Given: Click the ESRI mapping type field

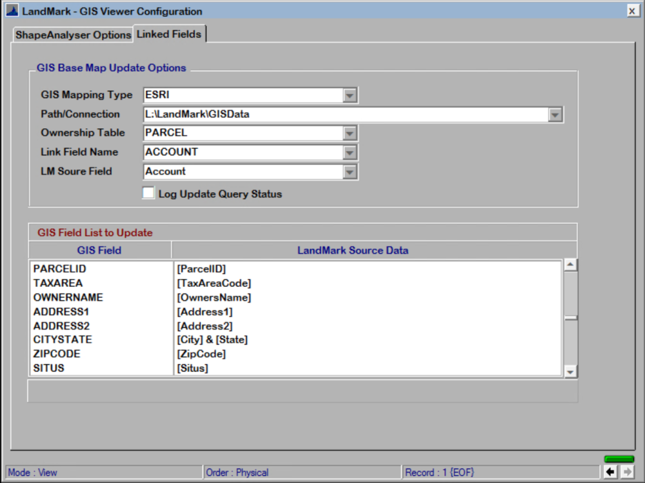Looking at the screenshot, I should point(243,95).
